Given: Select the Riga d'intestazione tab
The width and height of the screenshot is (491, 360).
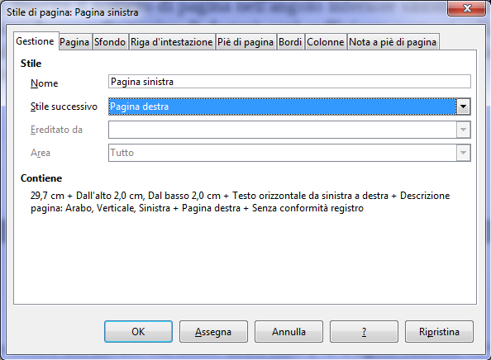Looking at the screenshot, I should [172, 42].
